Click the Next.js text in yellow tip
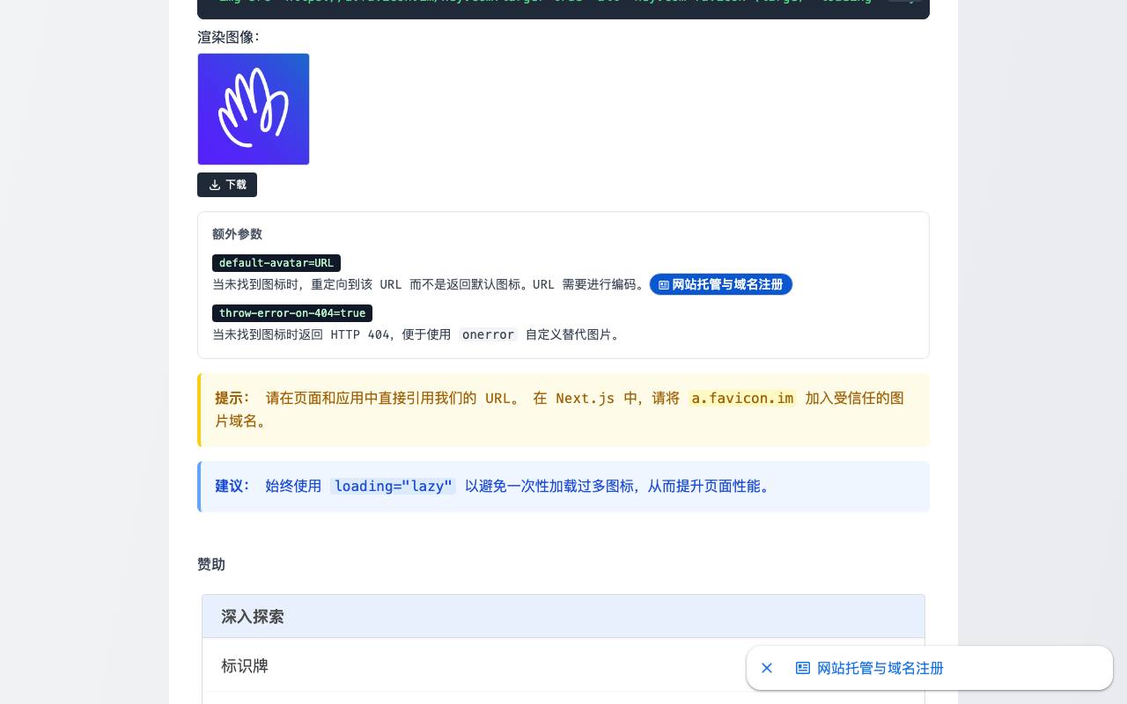Image resolution: width=1127 pixels, height=704 pixels. coord(585,398)
